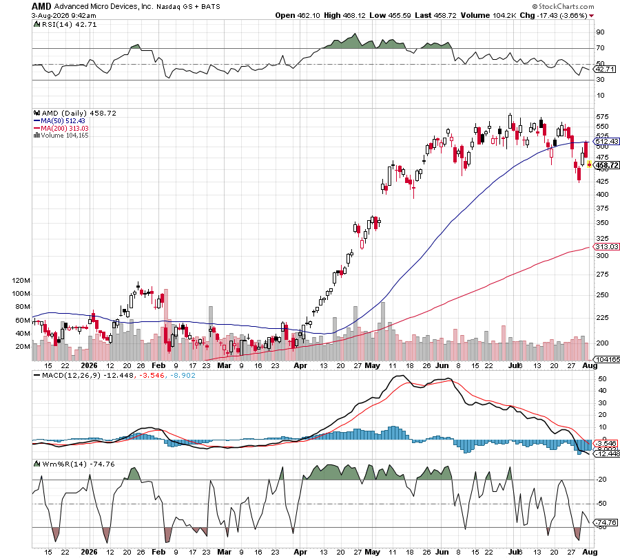Click the 458.72 price axis tag
The image size is (620, 558).
point(606,165)
